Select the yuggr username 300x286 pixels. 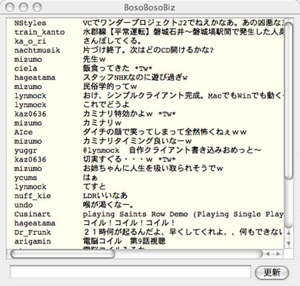(26, 150)
